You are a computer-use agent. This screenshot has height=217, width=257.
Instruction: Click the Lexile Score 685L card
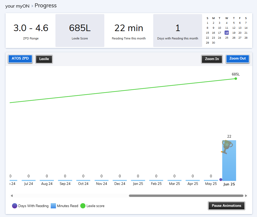coord(80,31)
